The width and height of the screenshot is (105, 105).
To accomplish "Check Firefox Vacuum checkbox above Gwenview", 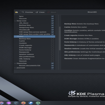I will [52, 61].
